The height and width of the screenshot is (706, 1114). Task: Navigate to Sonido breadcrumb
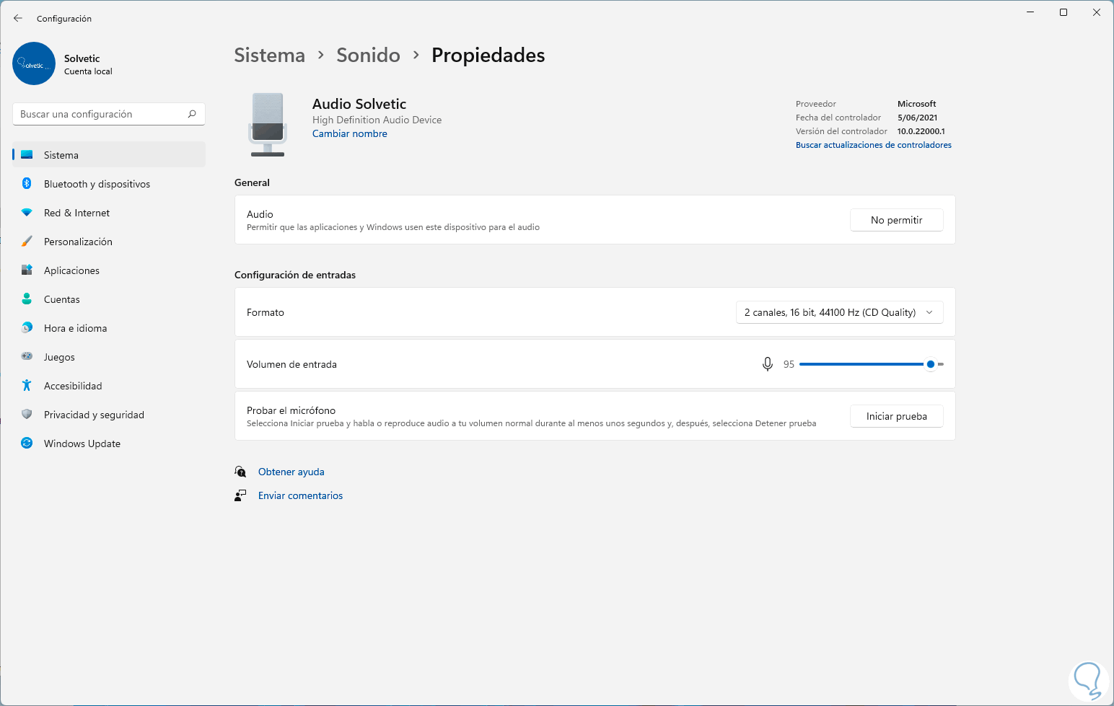click(x=368, y=56)
